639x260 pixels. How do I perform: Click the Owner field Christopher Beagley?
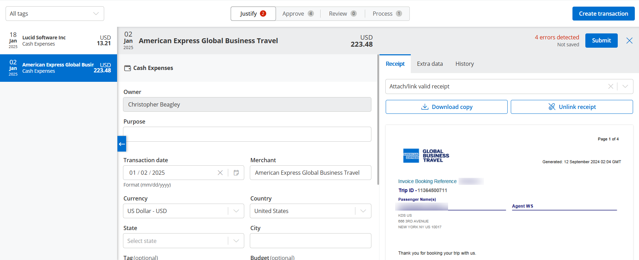247,104
